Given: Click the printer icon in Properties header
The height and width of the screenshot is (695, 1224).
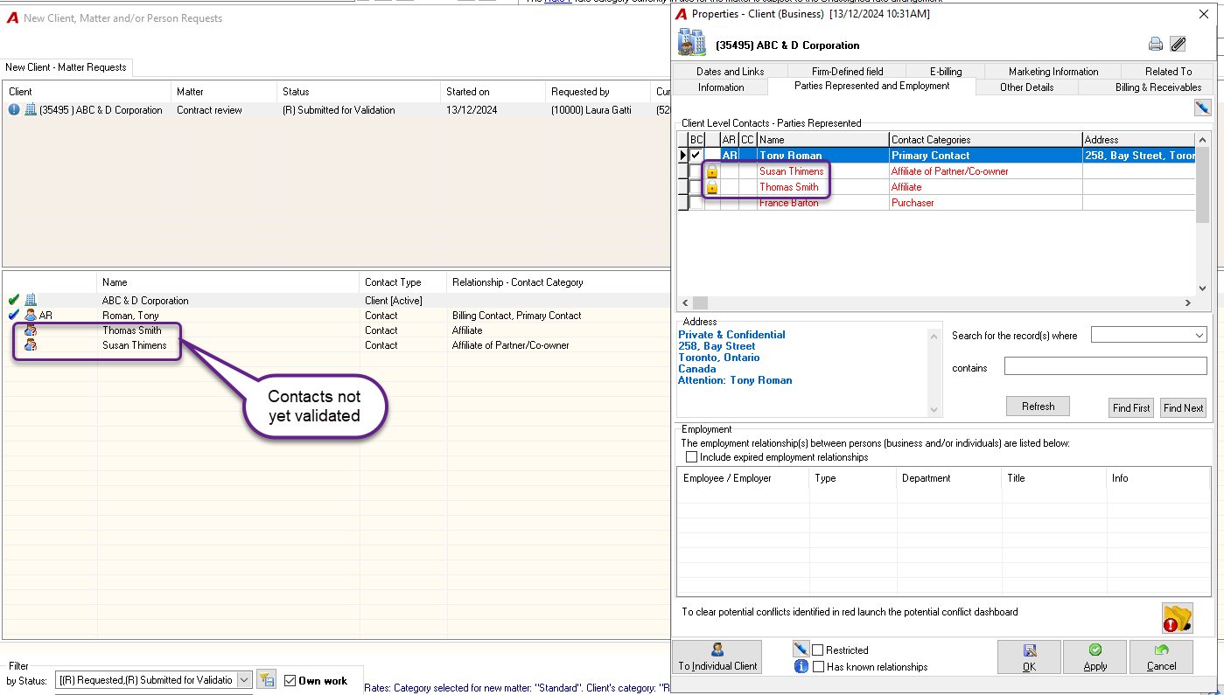Looking at the screenshot, I should (x=1156, y=45).
